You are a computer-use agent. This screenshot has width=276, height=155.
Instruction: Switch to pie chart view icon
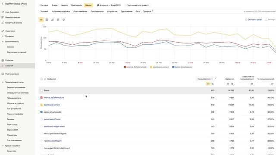point(63,20)
